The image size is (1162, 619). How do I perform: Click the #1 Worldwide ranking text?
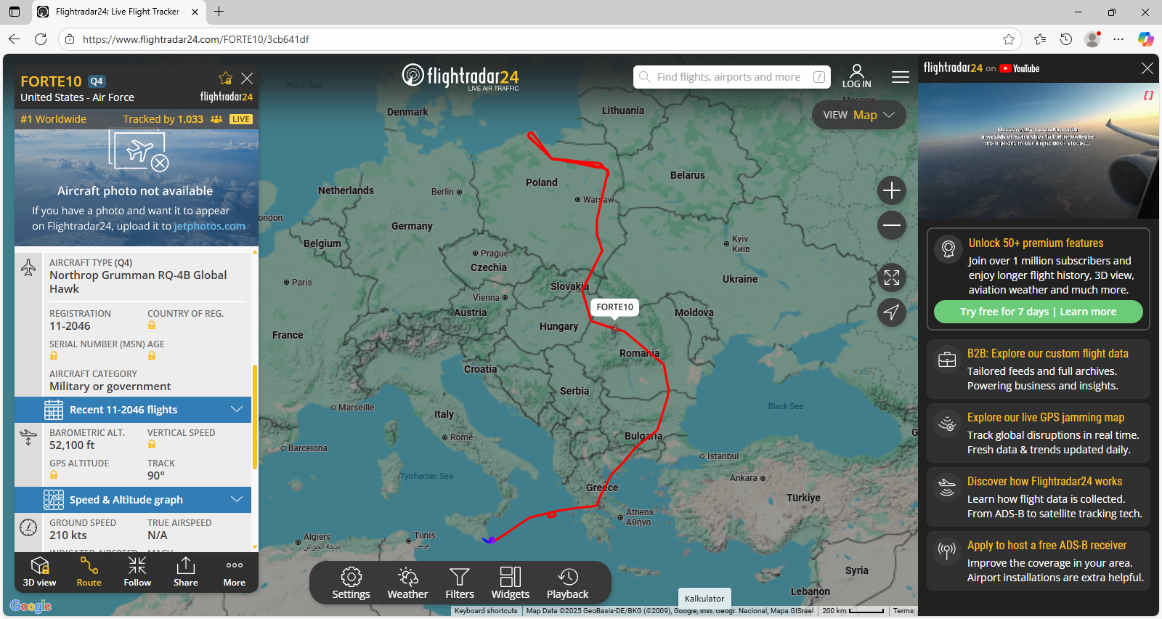[53, 119]
